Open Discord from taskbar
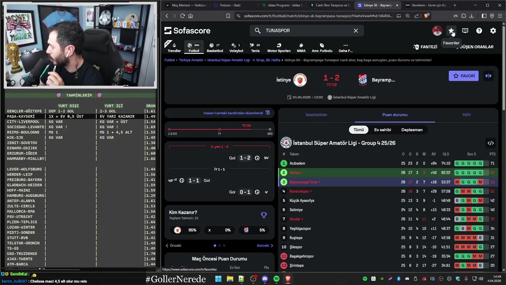Image resolution: width=506 pixels, height=285 pixels. (265, 279)
